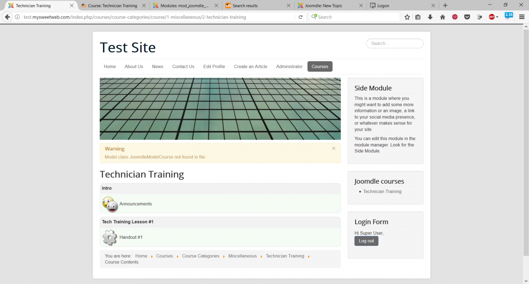Open the Firefox downloads arrow
Image resolution: width=529 pixels, height=284 pixels.
tap(430, 17)
